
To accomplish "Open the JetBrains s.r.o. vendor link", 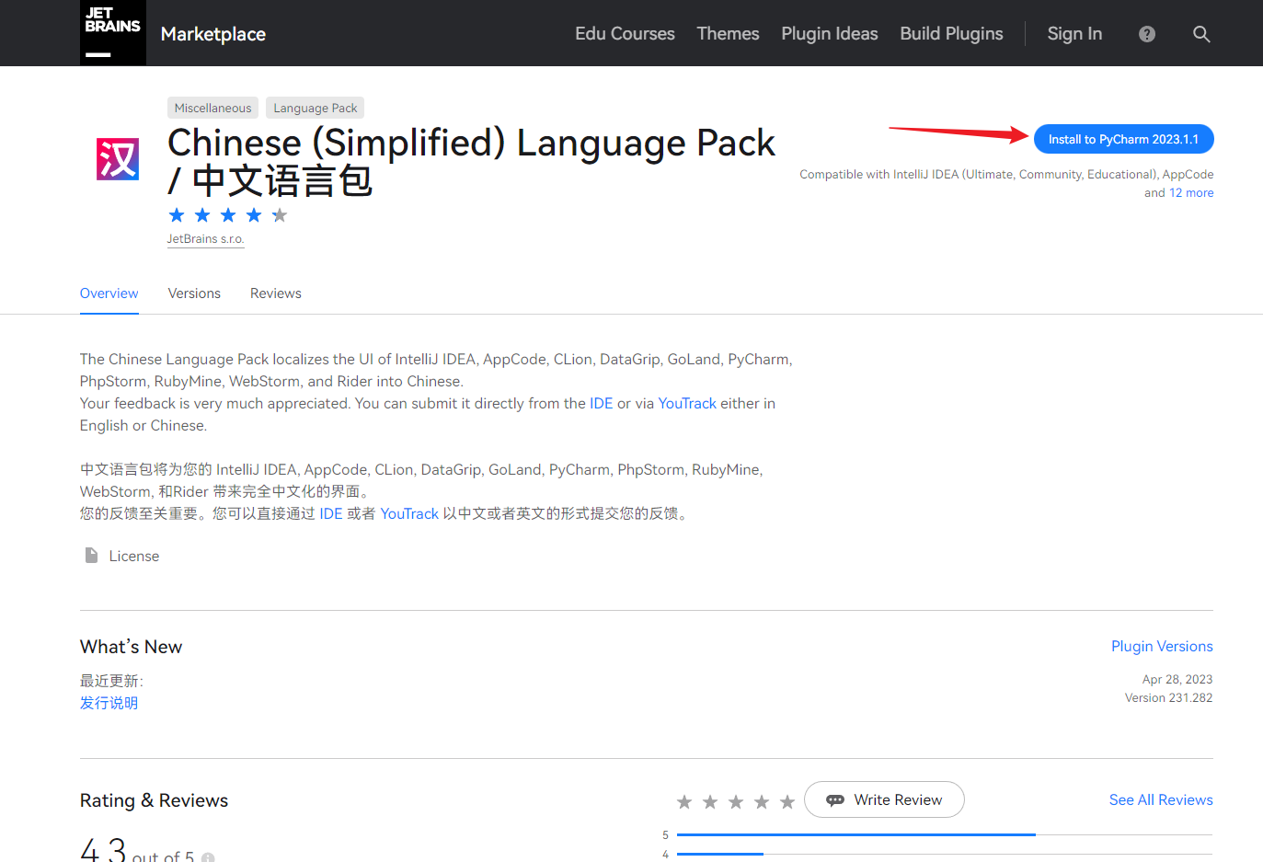I will tap(205, 239).
